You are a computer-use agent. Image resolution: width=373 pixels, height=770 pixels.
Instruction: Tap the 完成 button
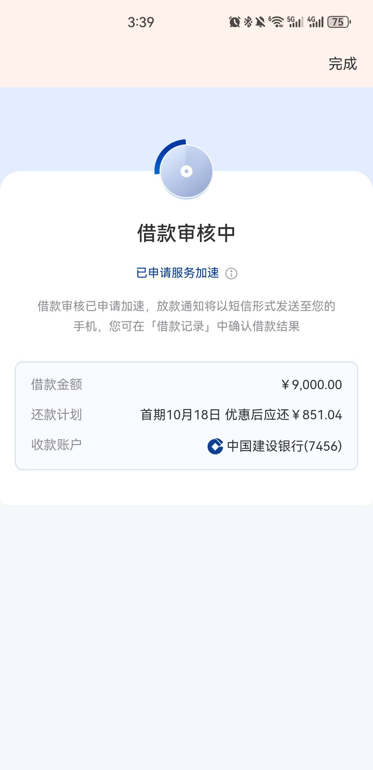[x=343, y=64]
